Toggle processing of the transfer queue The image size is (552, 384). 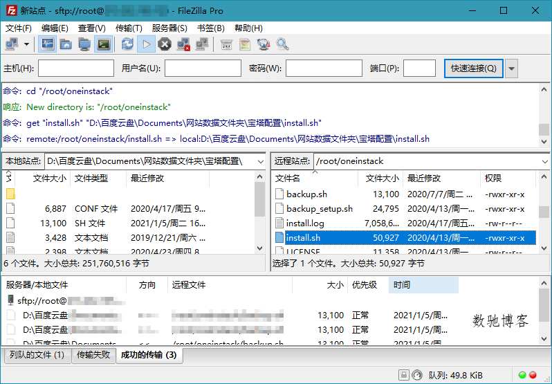click(146, 44)
